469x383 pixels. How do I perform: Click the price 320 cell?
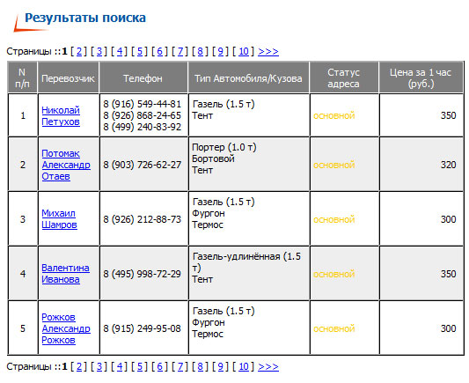click(421, 165)
